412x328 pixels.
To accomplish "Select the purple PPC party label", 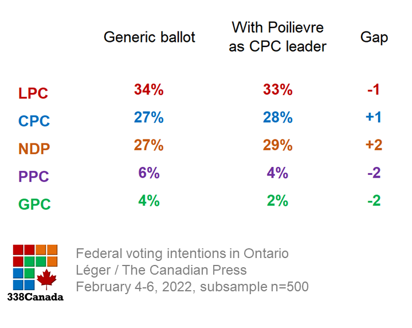I will pos(34,177).
